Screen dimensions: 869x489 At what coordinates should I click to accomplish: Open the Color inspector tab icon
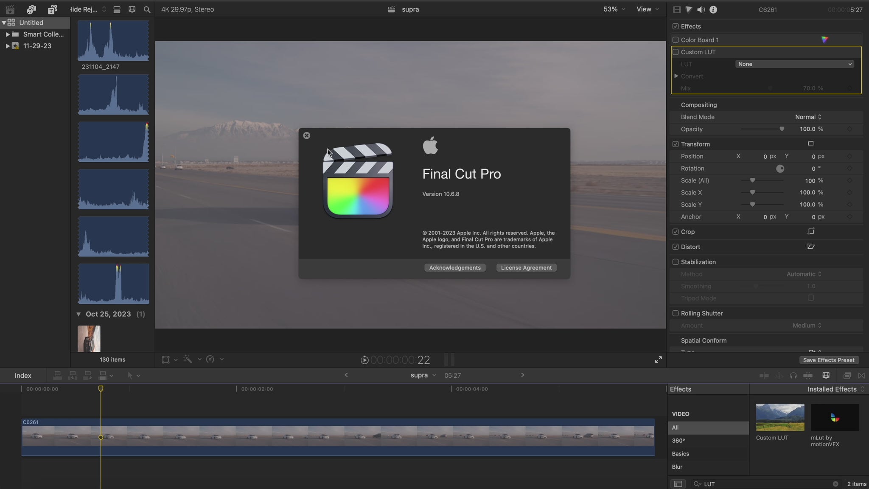point(689,9)
